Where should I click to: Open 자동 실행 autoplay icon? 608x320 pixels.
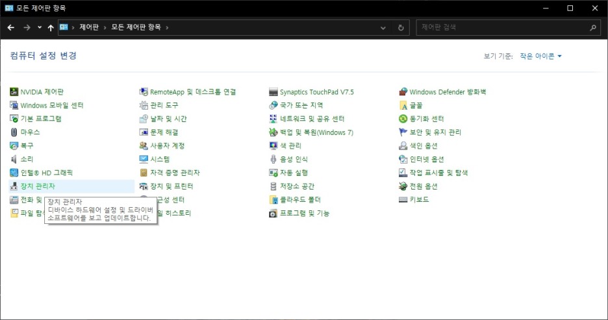pyautogui.click(x=273, y=173)
